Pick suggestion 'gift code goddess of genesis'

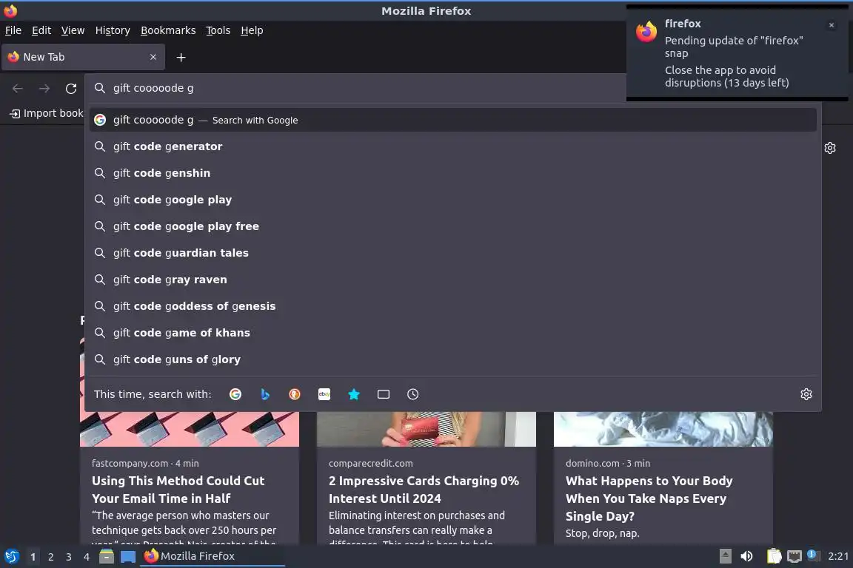pyautogui.click(x=452, y=306)
